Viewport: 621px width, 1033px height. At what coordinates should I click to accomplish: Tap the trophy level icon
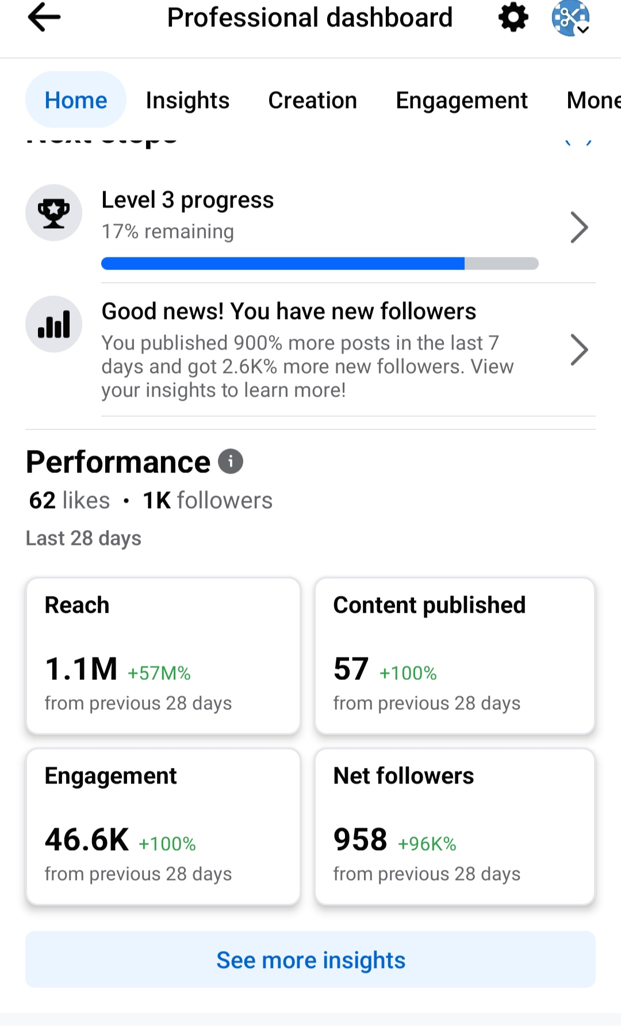[x=54, y=213]
